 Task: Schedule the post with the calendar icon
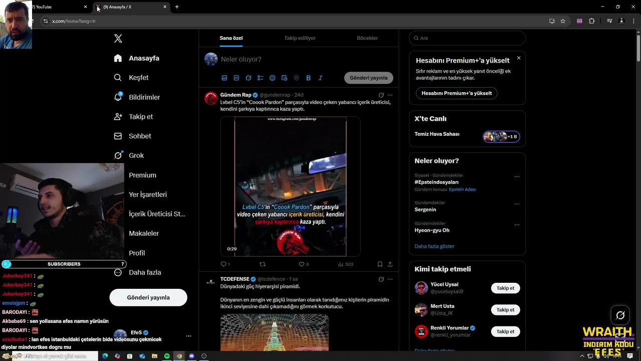(284, 78)
